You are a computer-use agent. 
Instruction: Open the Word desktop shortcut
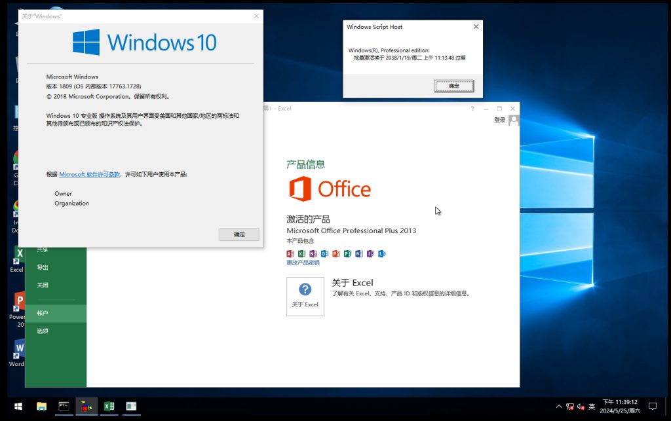[18, 350]
